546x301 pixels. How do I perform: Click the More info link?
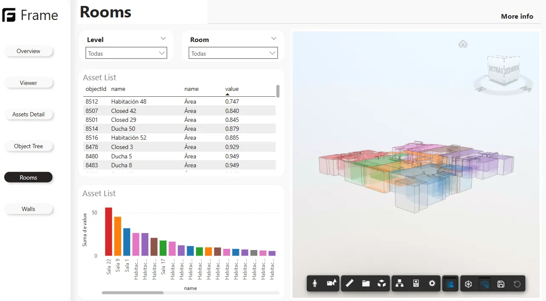(517, 16)
